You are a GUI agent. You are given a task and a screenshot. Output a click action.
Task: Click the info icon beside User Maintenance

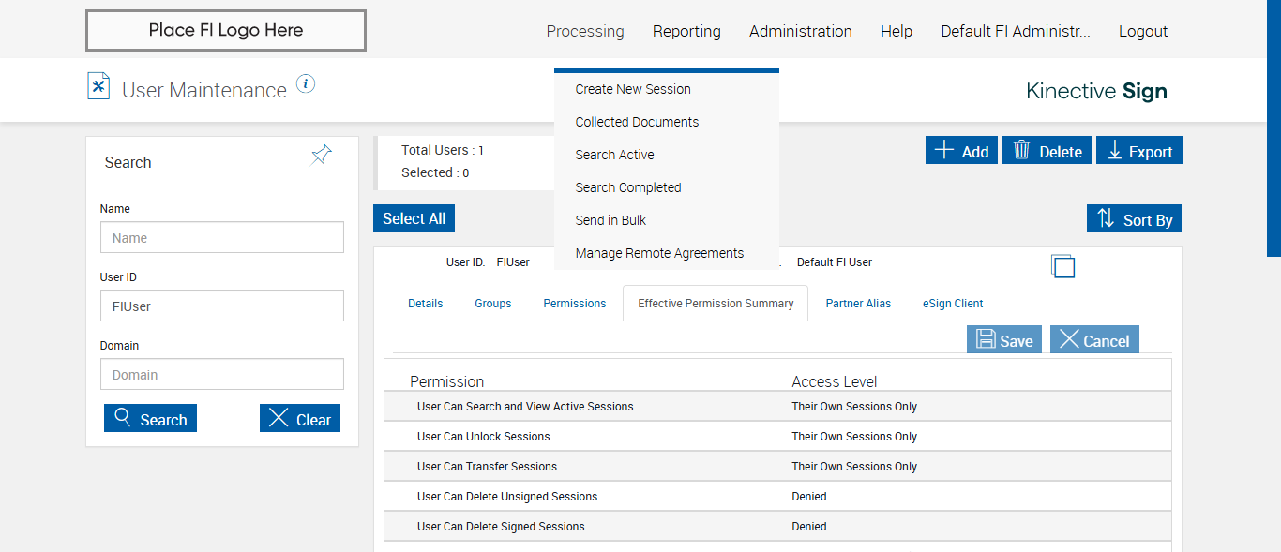pos(306,84)
